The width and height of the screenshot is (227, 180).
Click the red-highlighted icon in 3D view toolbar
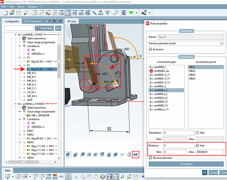(x=135, y=154)
